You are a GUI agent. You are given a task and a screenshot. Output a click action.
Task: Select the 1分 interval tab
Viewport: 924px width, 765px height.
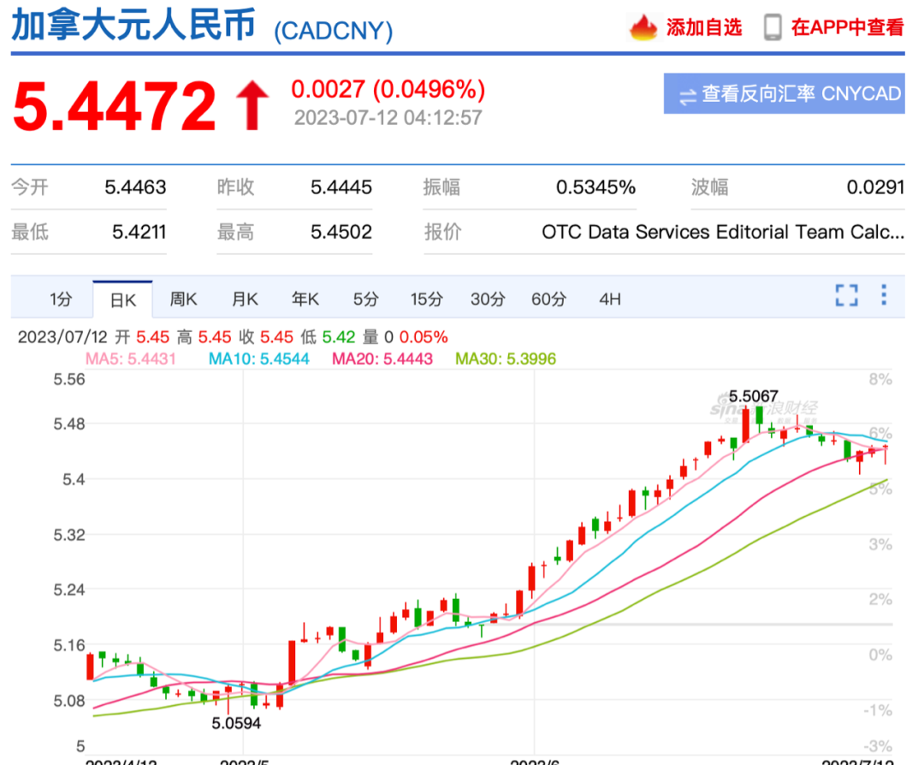click(62, 299)
